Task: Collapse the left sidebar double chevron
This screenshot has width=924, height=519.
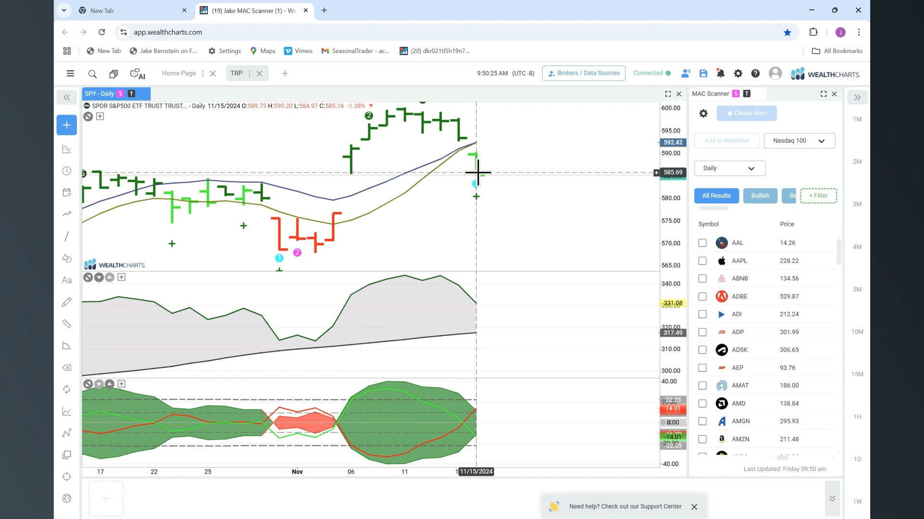Action: pyautogui.click(x=67, y=98)
